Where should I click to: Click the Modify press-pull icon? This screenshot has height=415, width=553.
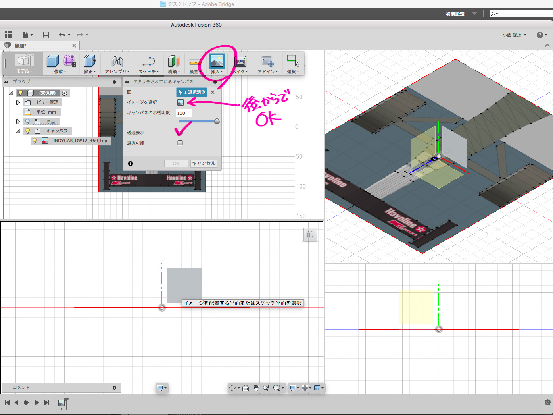tap(90, 61)
